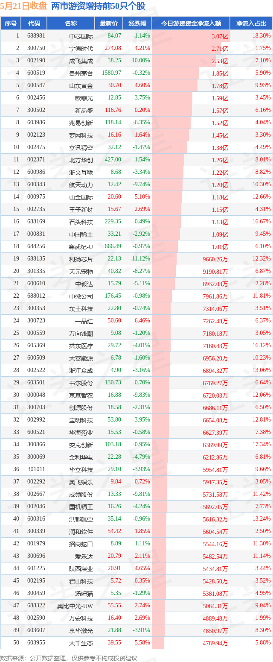Click the 今日游资资金净流入额 column header
Image resolution: width=273 pixels, height=662 pixels.
(191, 23)
